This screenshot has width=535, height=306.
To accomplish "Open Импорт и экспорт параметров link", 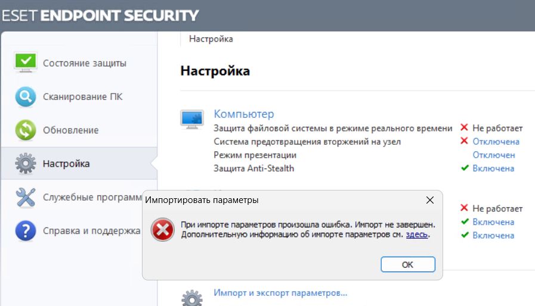I will [x=280, y=293].
